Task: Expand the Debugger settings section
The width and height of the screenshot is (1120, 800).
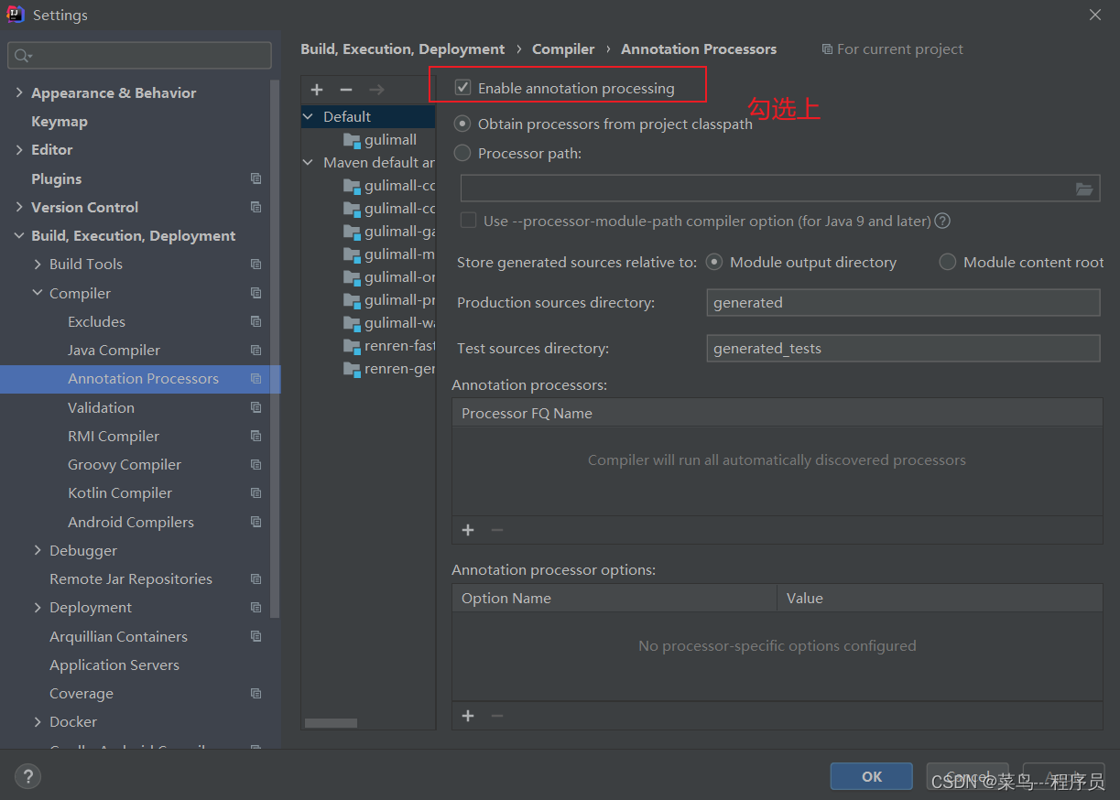Action: [x=38, y=550]
